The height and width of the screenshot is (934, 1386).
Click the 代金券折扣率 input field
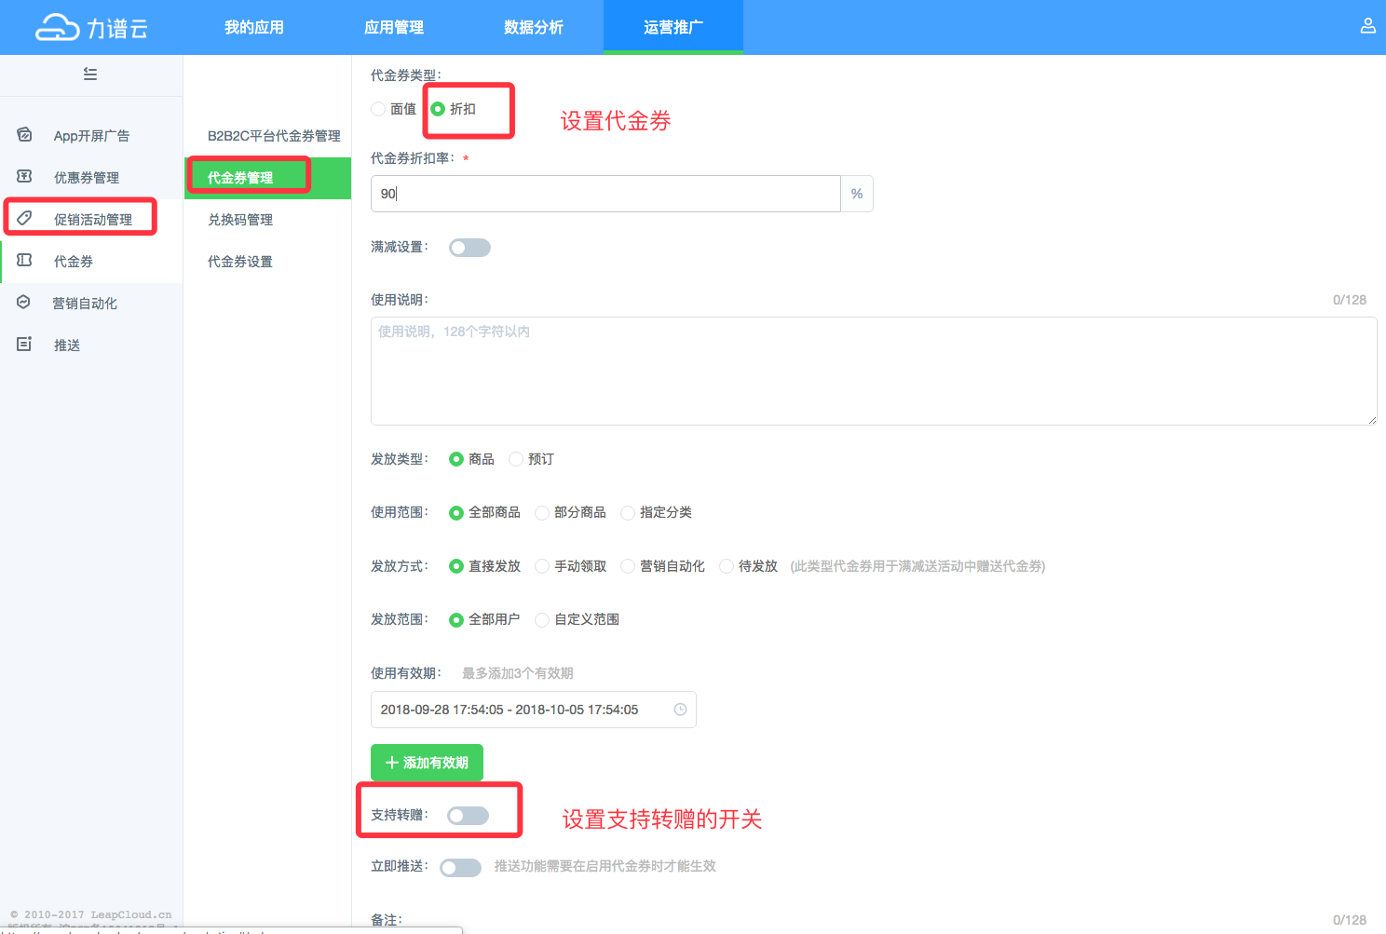tap(605, 194)
